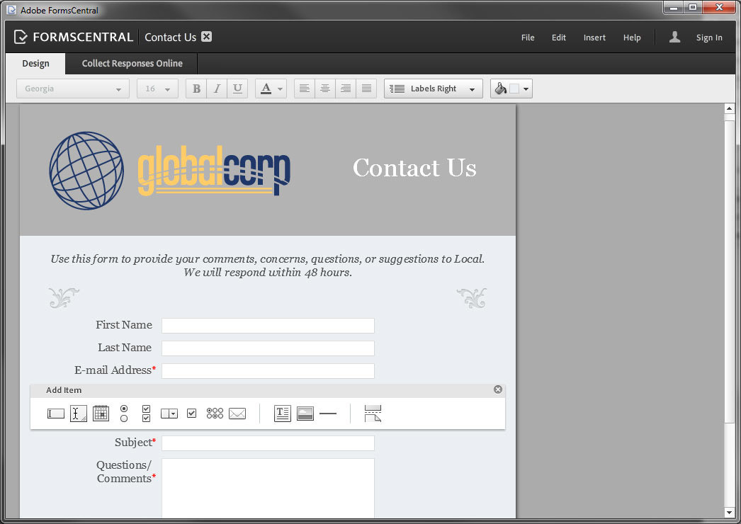Click the E-mail Address input field
Image resolution: width=741 pixels, height=524 pixels.
tap(268, 371)
